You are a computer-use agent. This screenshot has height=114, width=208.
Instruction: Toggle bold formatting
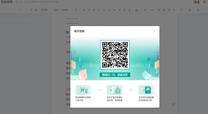pyautogui.click(x=94, y=10)
